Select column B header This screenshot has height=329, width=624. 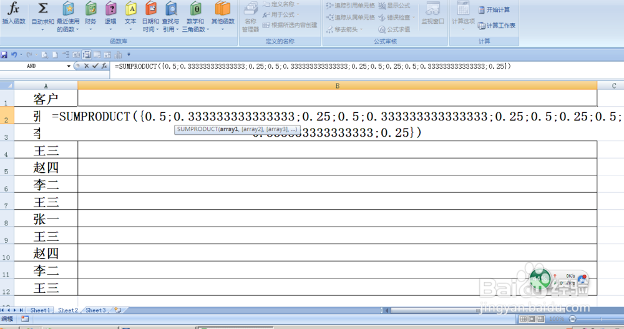pos(338,86)
